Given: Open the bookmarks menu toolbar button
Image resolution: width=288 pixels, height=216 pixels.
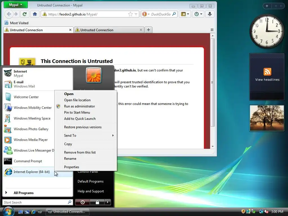Looking at the screenshot, I should (x=185, y=14).
